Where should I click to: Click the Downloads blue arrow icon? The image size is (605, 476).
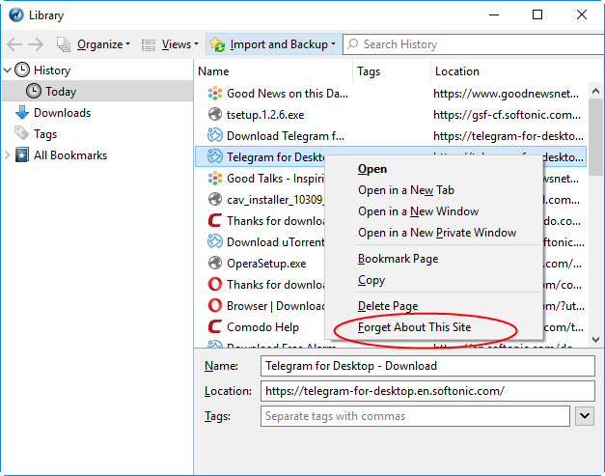(x=22, y=112)
